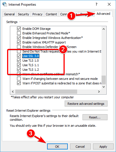Click the horizontal scroll right arrow
Viewport: 116px width, 152px height.
pos(99,91)
